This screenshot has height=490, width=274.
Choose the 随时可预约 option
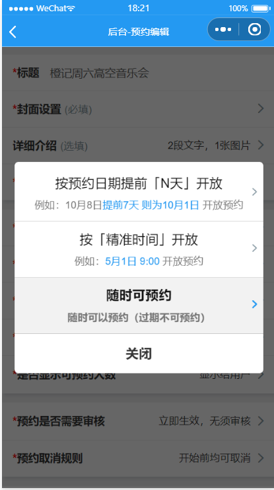click(139, 306)
